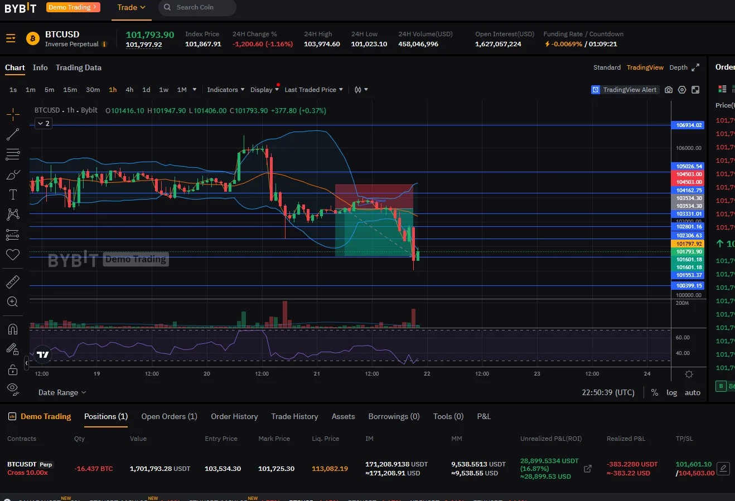Image resolution: width=735 pixels, height=501 pixels.
Task: Open the Display dropdown
Action: [264, 90]
